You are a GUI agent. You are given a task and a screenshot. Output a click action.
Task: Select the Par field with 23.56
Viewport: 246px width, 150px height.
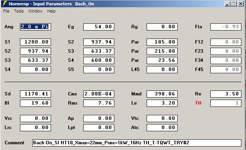(x=162, y=60)
